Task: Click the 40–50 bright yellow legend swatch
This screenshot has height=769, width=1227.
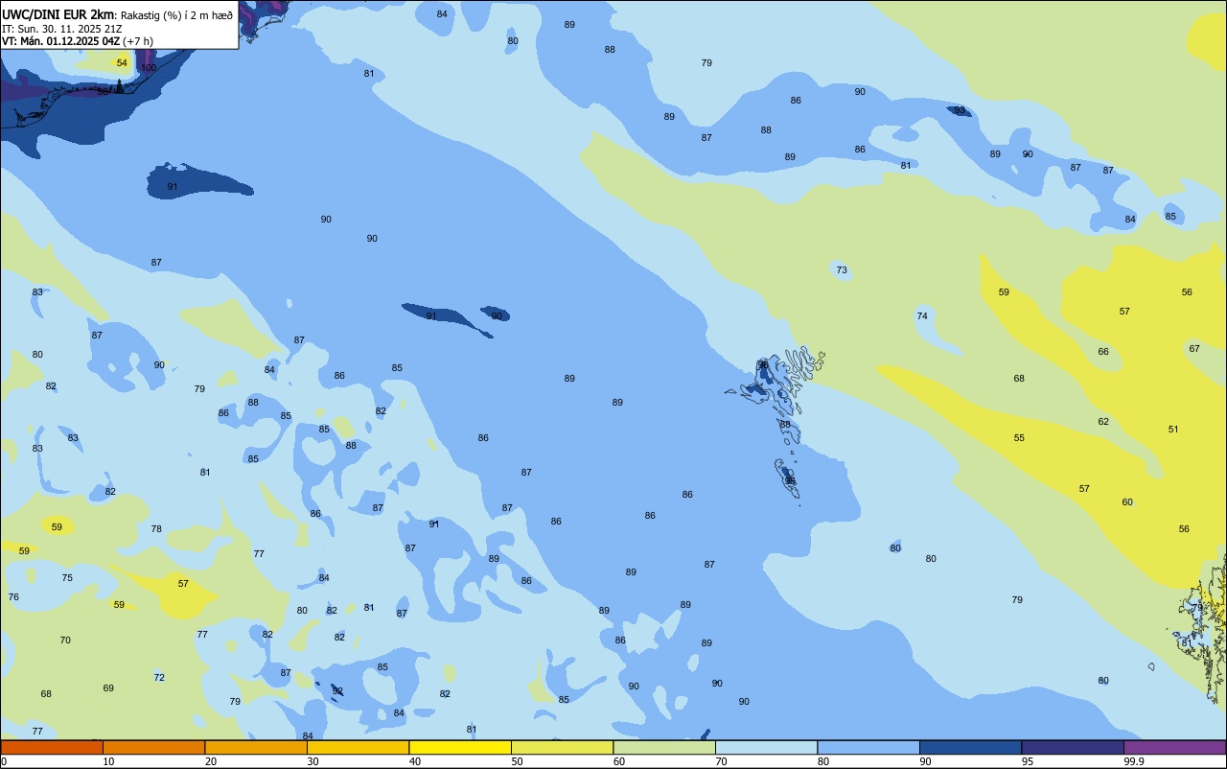Action: (x=460, y=747)
